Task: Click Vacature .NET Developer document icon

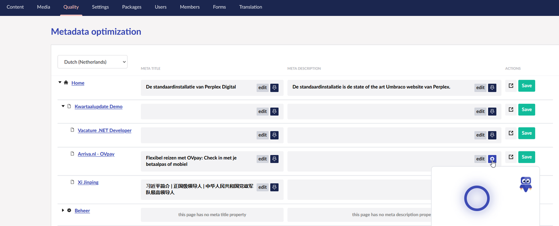Action: (x=72, y=130)
